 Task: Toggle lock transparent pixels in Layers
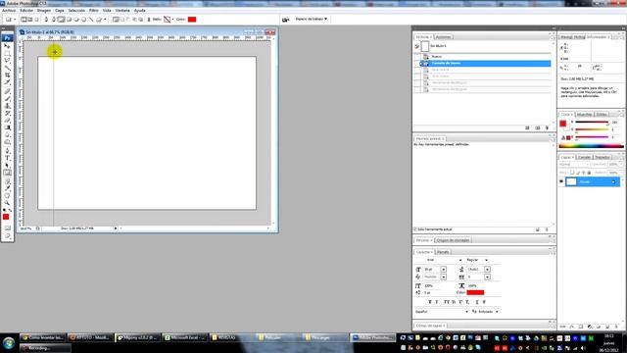coord(572,173)
